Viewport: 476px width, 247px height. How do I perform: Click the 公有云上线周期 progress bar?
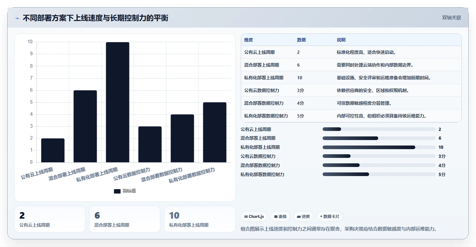pos(379,129)
